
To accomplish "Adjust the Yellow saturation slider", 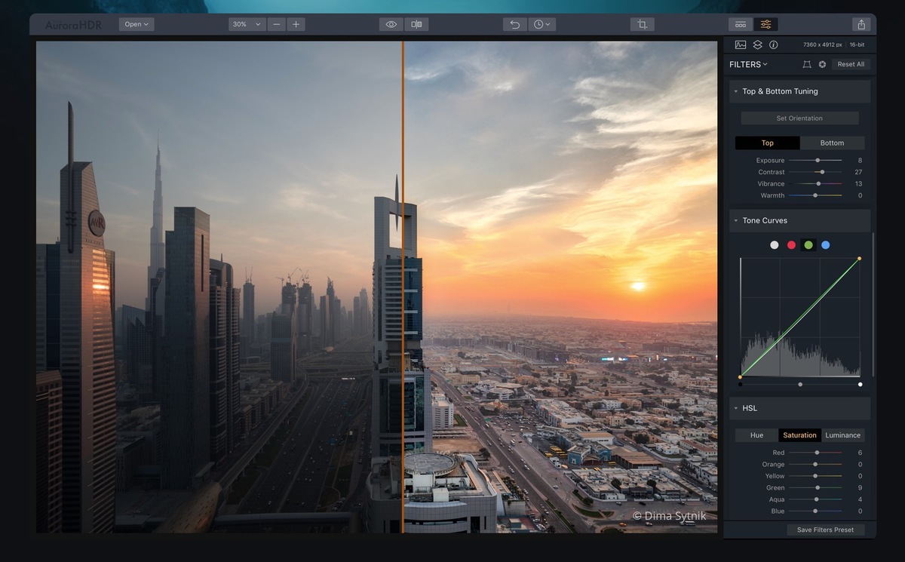I will pos(815,477).
